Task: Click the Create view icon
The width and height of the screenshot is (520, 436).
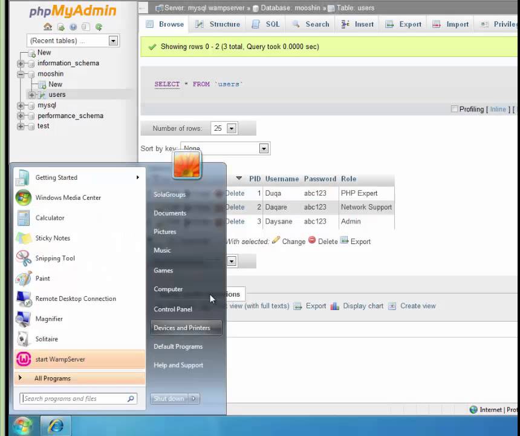Action: pyautogui.click(x=392, y=306)
